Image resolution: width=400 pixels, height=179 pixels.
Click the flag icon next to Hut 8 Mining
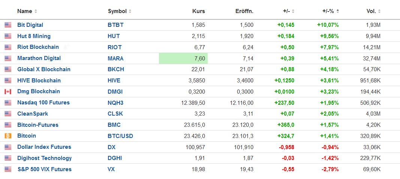(x=8, y=36)
